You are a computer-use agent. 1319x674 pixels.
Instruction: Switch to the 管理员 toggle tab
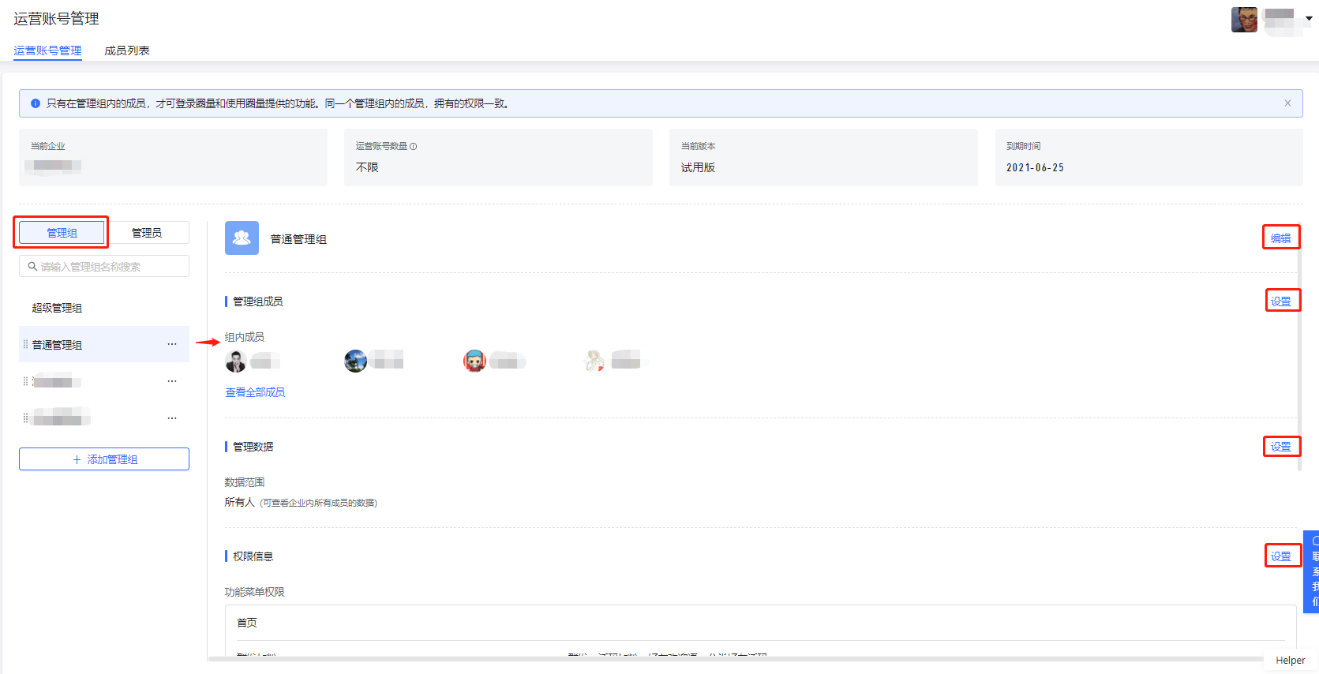(x=147, y=233)
